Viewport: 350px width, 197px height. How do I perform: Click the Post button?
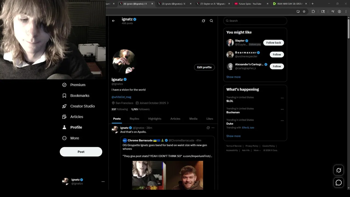81,152
